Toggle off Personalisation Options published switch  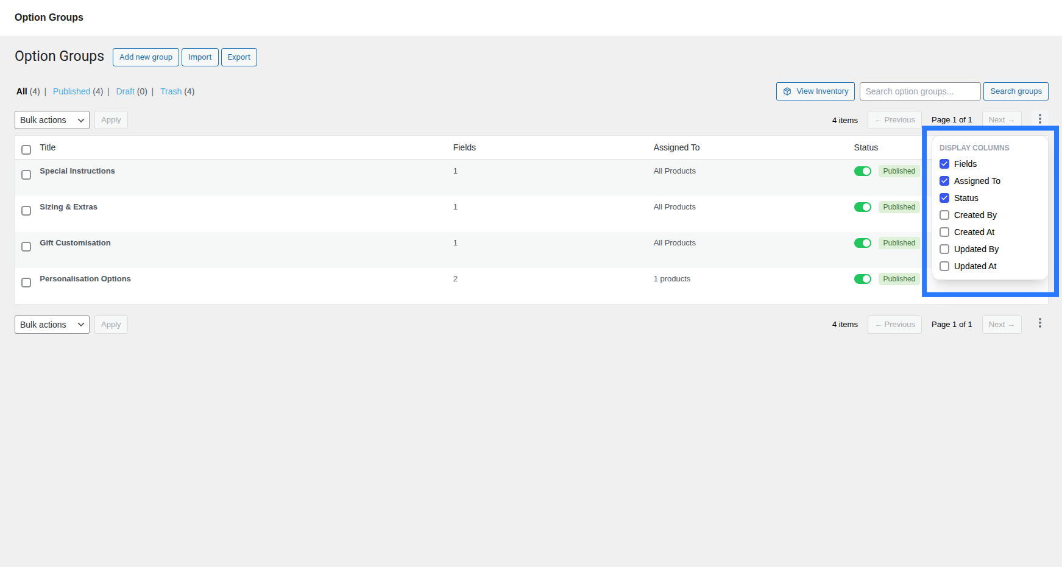pos(863,279)
